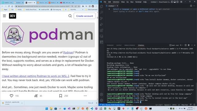This screenshot has width=197, height=111.
Task: Open the Other bookmarks folder
Action: (x=91, y=10)
